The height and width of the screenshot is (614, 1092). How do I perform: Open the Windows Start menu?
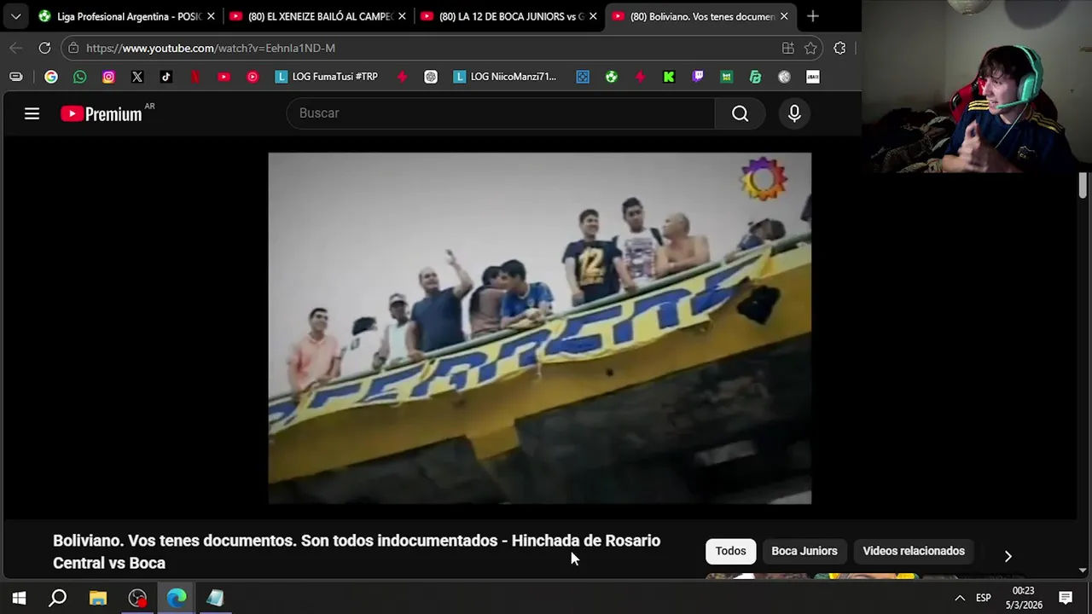19,598
